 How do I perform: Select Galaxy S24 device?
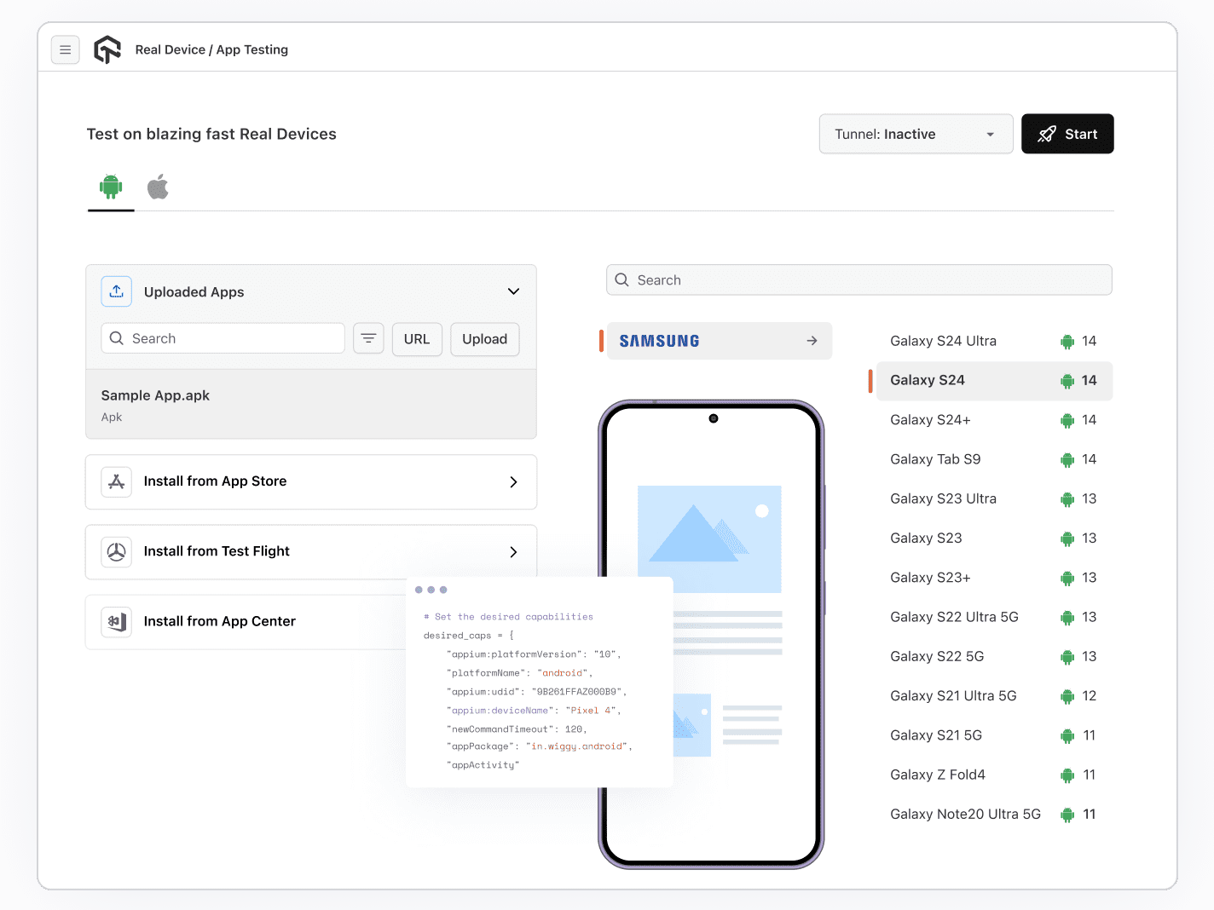[x=994, y=380]
